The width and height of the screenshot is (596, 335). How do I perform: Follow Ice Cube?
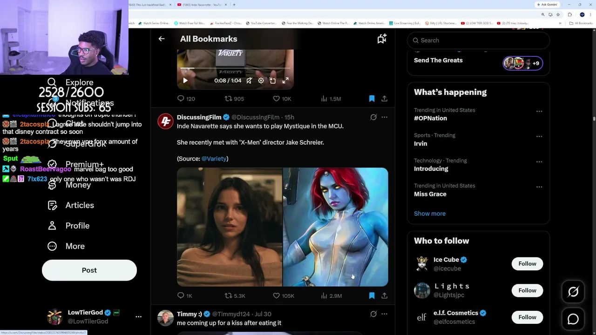click(x=528, y=264)
